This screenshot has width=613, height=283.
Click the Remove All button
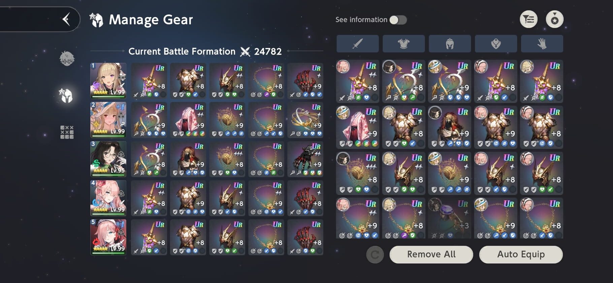click(431, 254)
